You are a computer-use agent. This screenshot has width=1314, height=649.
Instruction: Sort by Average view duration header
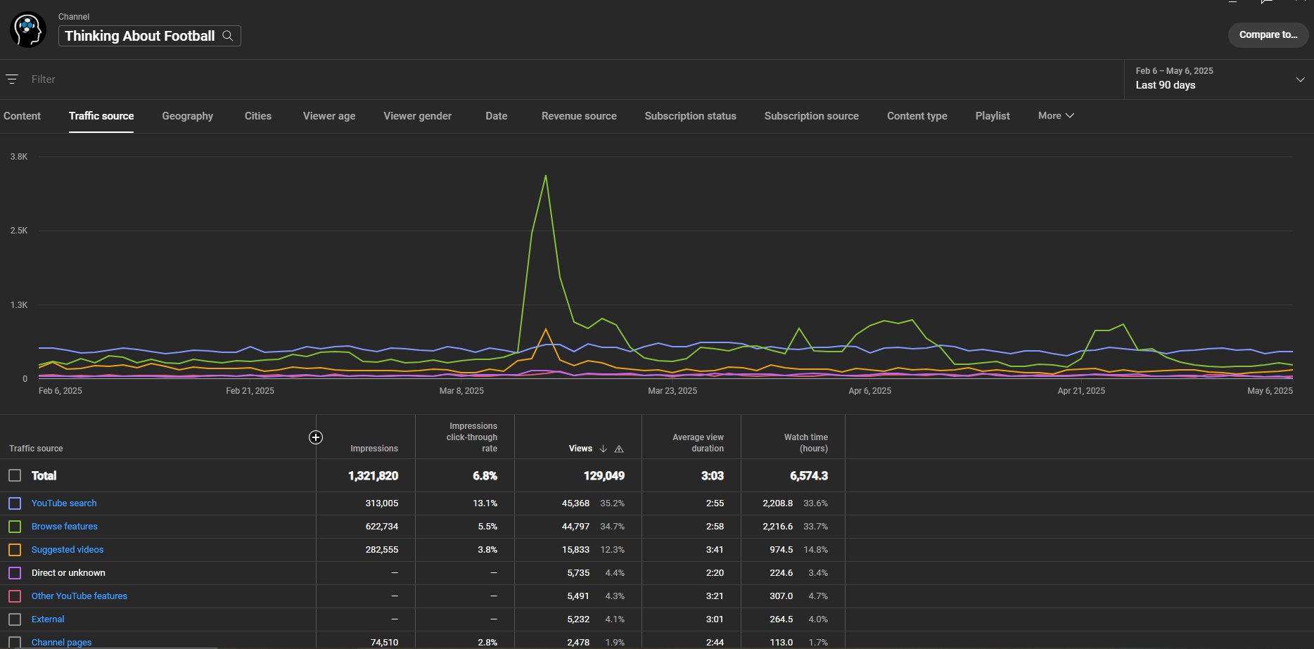pos(698,443)
